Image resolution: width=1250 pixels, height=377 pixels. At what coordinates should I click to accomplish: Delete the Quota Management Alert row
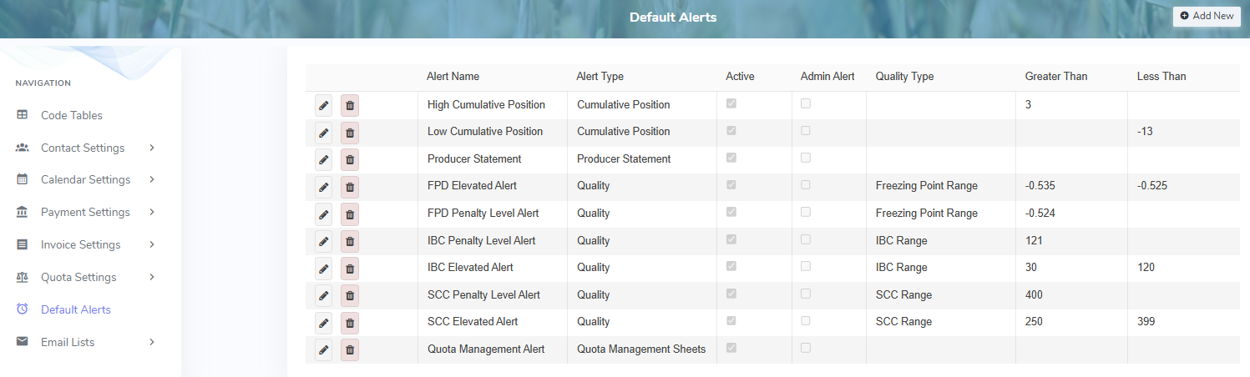[350, 349]
